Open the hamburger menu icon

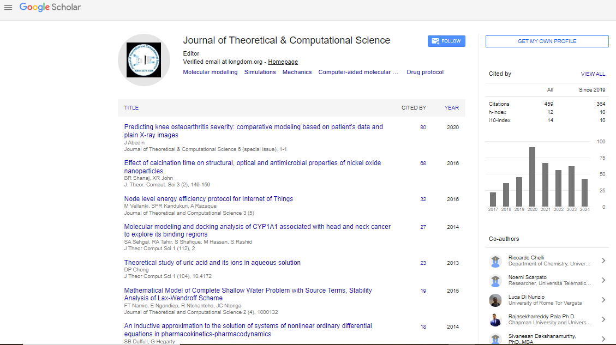click(x=8, y=8)
